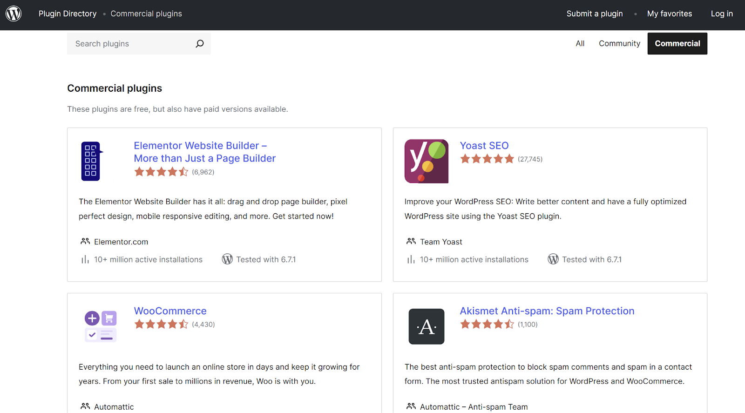Open the Submit a plugin page
745x413 pixels.
tap(594, 14)
